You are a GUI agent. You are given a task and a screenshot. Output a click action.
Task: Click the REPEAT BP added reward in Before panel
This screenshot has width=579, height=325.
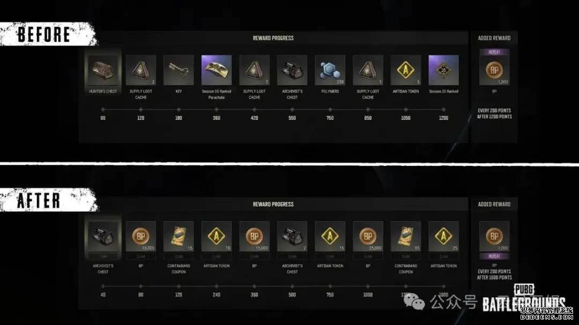[494, 67]
